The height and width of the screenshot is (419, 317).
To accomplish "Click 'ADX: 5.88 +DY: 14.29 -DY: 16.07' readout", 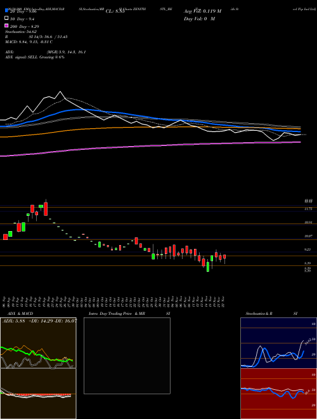I will [39, 321].
